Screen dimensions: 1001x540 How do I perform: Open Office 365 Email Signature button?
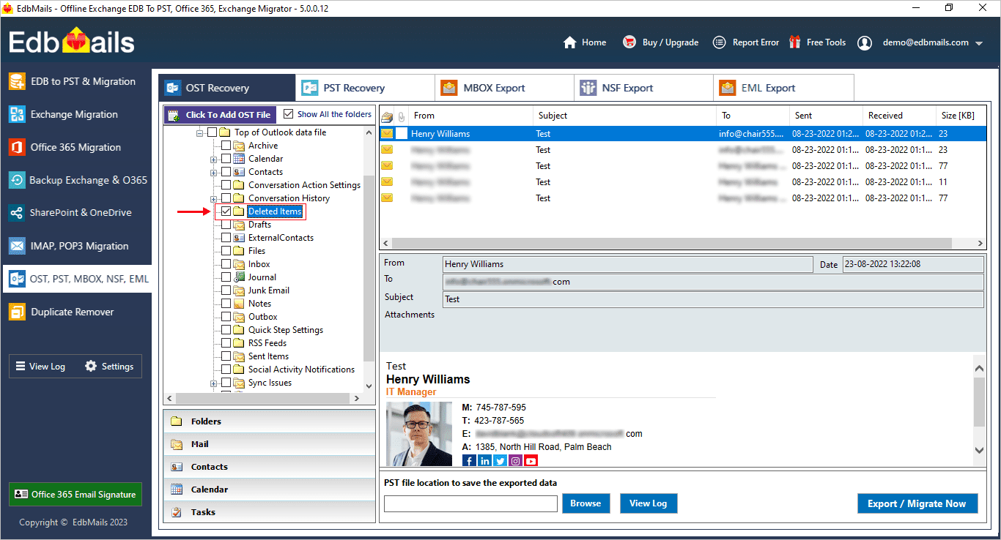pyautogui.click(x=75, y=494)
